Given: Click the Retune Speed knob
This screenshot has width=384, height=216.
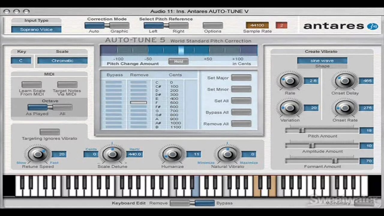Looking at the screenshot, I should pyautogui.click(x=37, y=154).
